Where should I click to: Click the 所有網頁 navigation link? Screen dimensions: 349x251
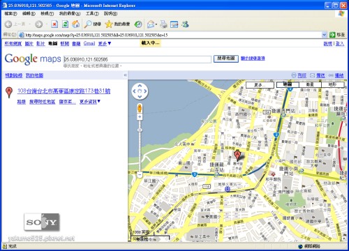[x=13, y=43]
